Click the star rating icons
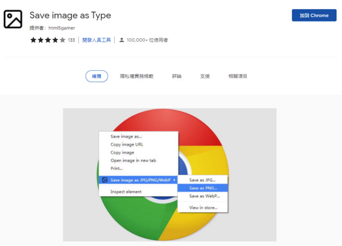342x246 pixels. point(48,40)
